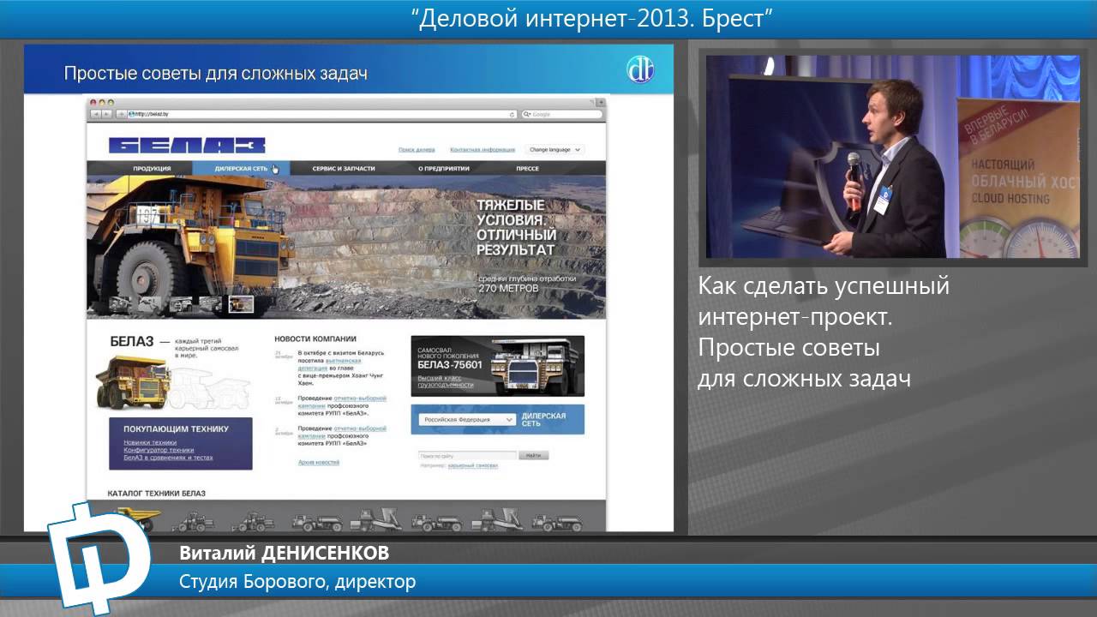Screen dimensions: 1097x617
Task: Open the 'Российская Федерация' country dropdown
Action: [x=468, y=420]
